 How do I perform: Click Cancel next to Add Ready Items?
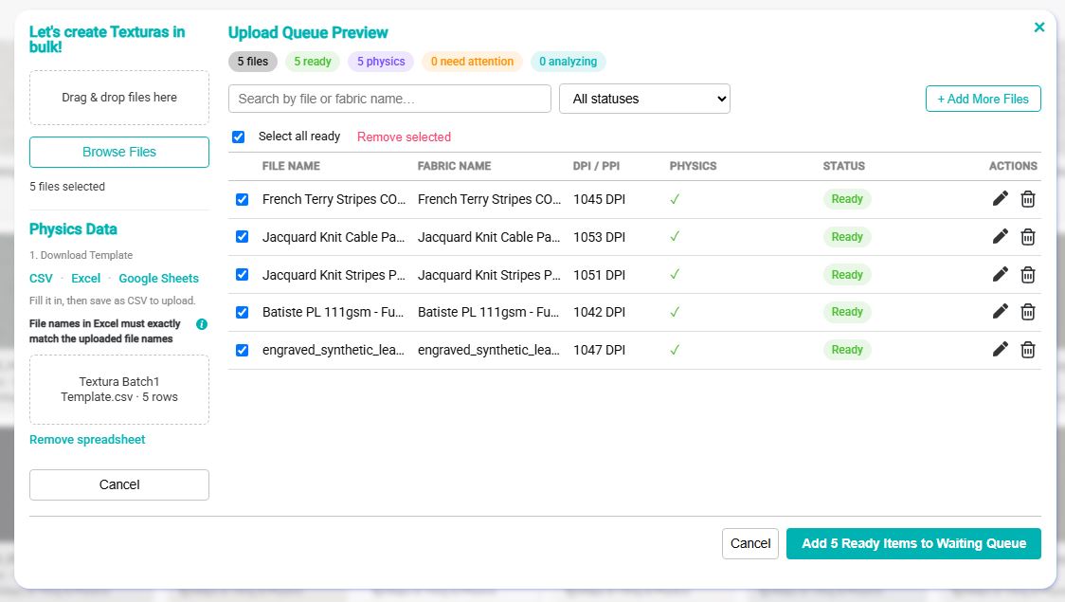749,543
